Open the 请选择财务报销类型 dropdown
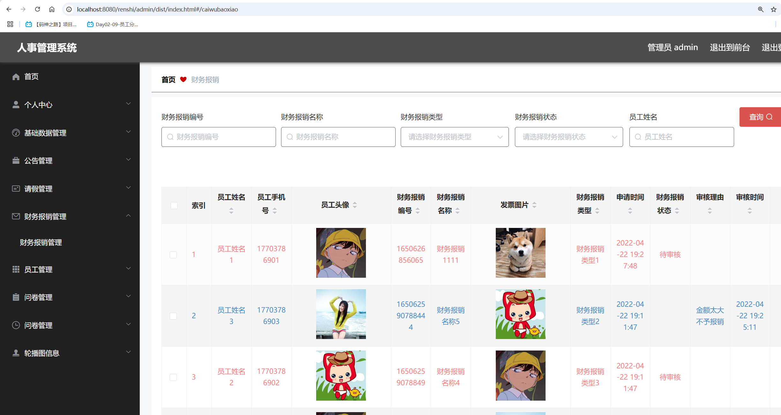The width and height of the screenshot is (781, 415). pos(455,137)
